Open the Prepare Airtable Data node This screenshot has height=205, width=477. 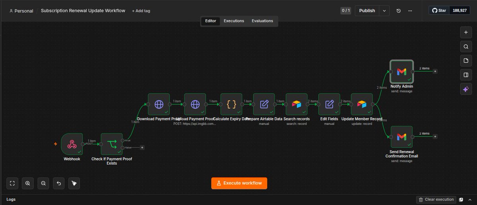(264, 104)
